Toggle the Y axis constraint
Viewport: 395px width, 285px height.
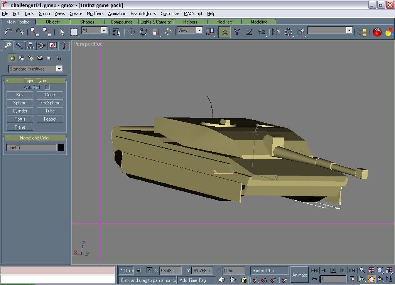[x=237, y=32]
